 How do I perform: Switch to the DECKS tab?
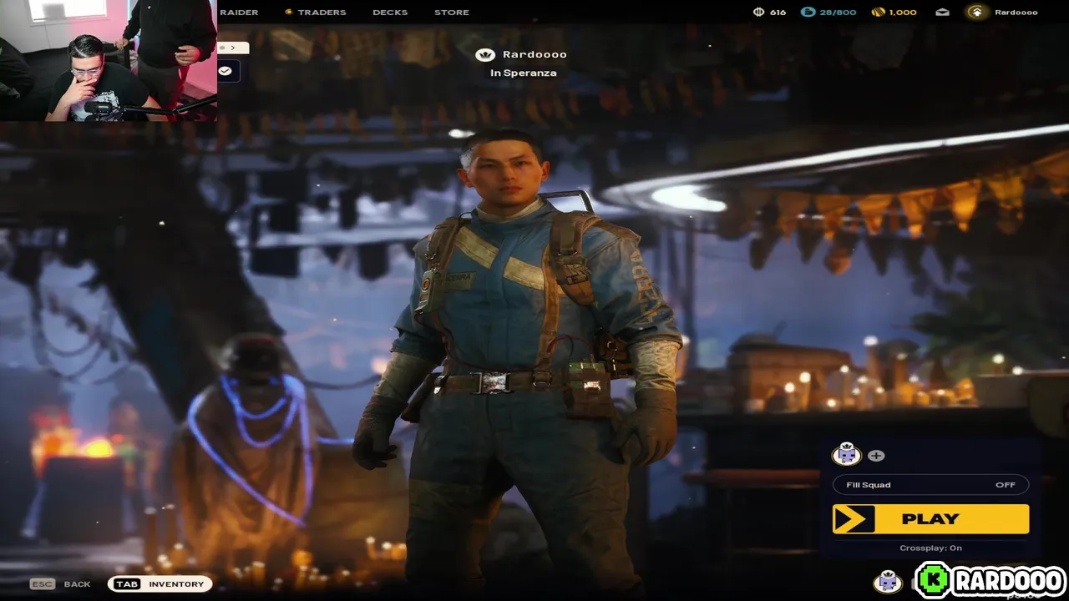(x=390, y=13)
